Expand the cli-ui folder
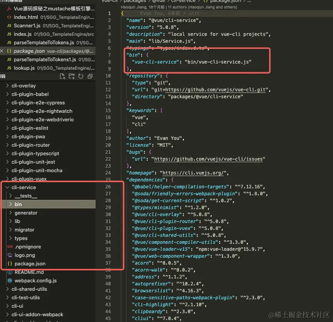This screenshot has width=333, height=322. pyautogui.click(x=48, y=306)
